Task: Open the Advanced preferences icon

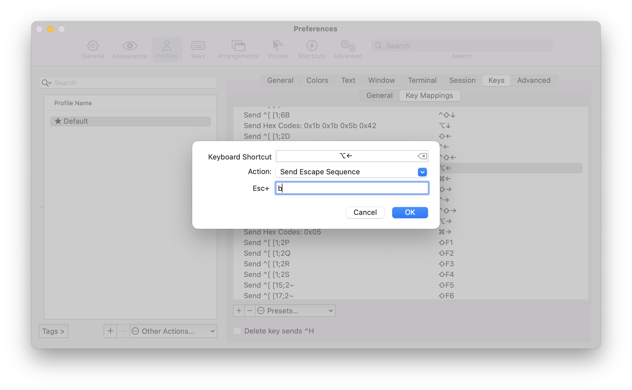Action: [x=348, y=49]
